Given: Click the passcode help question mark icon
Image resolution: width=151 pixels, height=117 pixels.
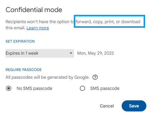Looking at the screenshot, I should [95, 77].
